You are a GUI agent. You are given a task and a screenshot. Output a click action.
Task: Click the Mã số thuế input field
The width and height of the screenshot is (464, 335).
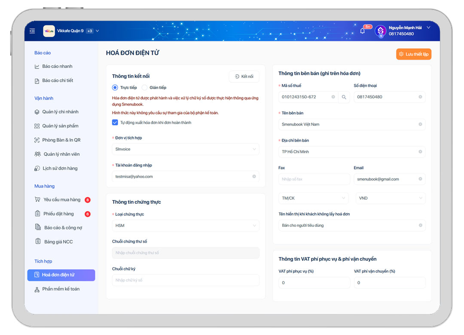point(308,97)
